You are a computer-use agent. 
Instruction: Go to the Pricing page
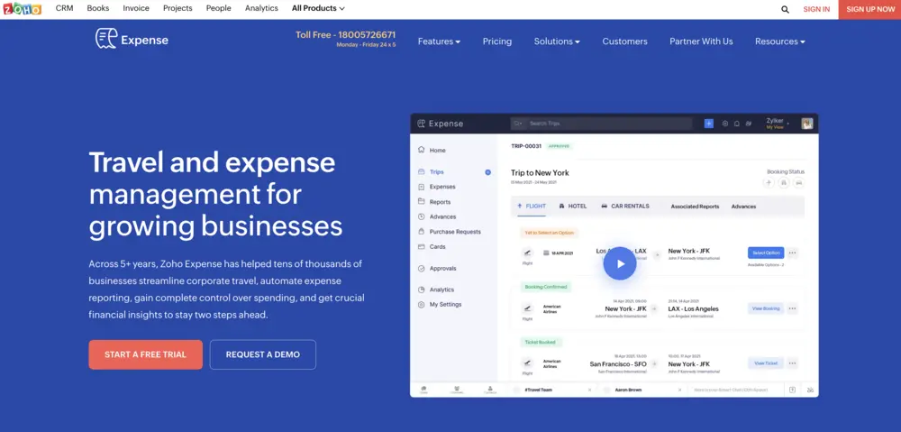497,41
